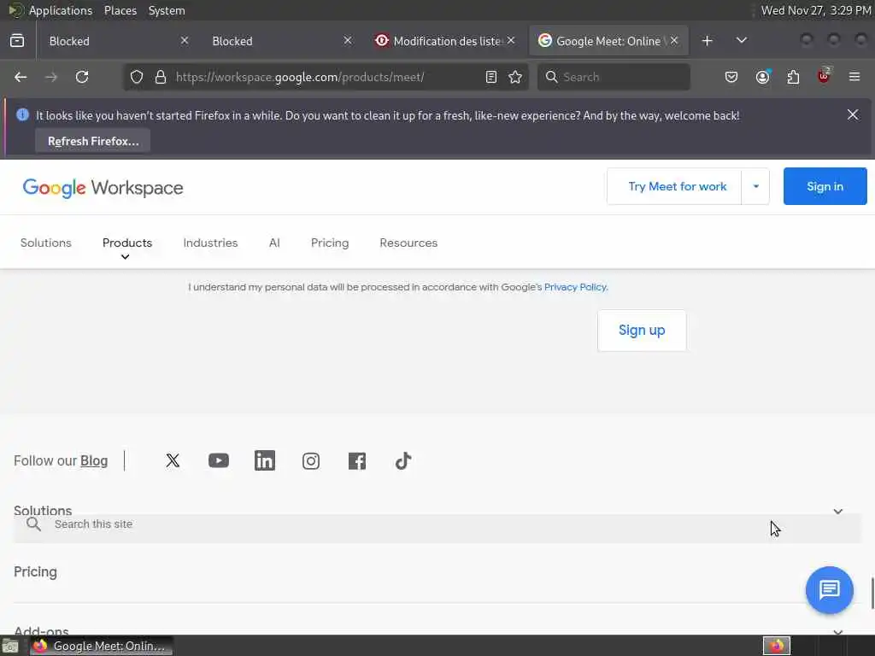Open the YouTube social icon
The width and height of the screenshot is (875, 656).
click(219, 460)
